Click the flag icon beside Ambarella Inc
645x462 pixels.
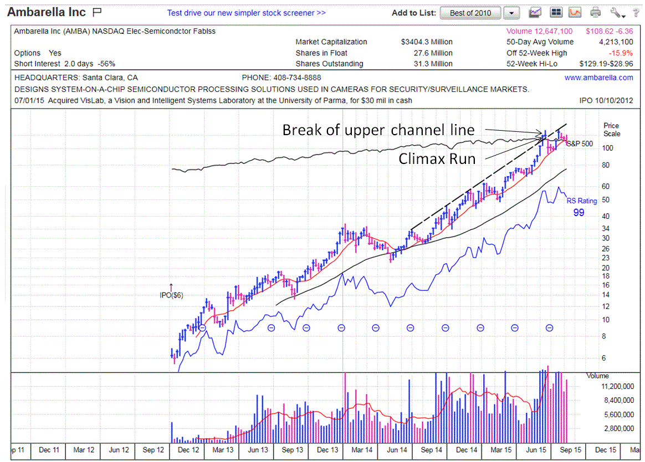click(97, 12)
